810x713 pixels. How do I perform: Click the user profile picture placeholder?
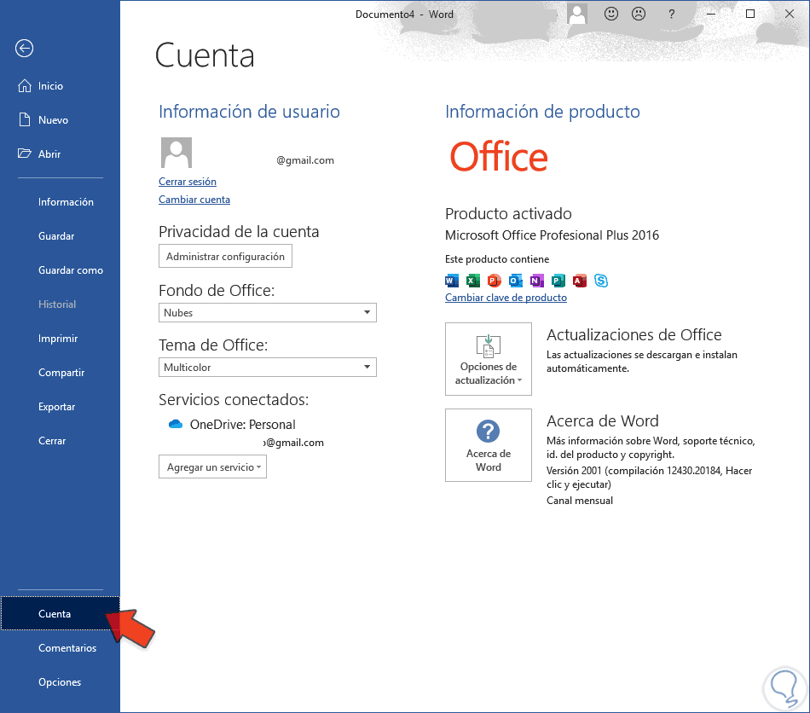pos(176,153)
